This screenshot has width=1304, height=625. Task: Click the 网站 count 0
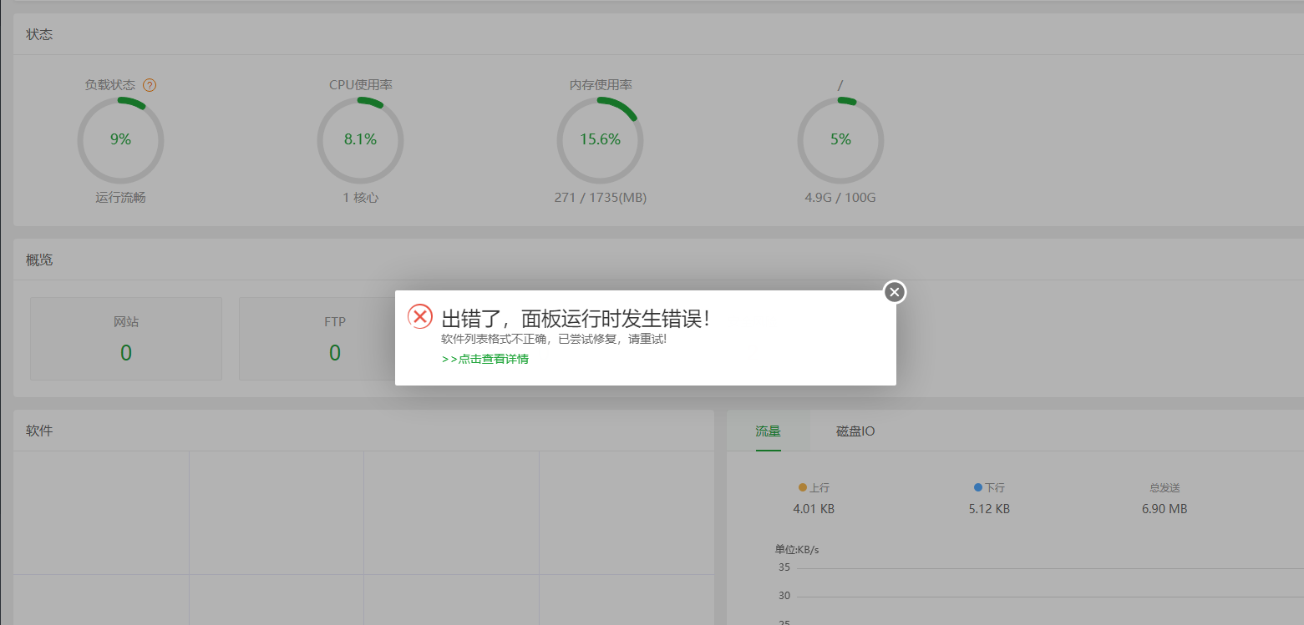[x=126, y=353]
